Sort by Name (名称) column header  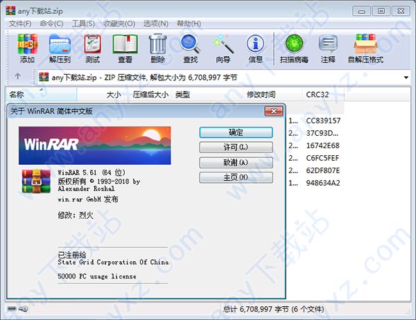point(42,94)
